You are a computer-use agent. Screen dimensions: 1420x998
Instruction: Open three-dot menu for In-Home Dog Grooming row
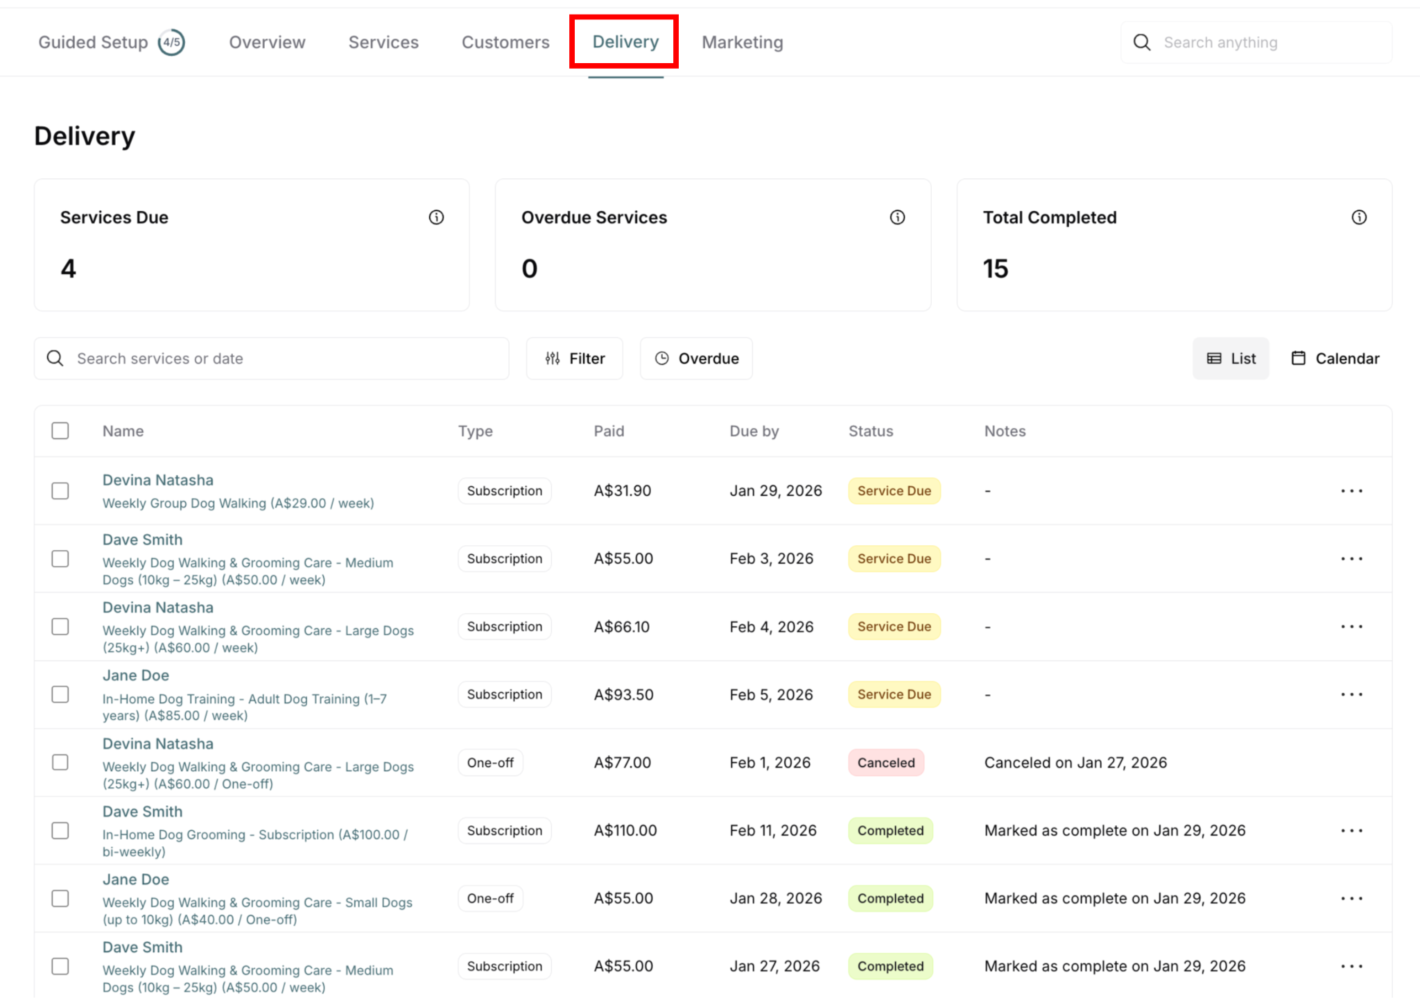(x=1351, y=830)
